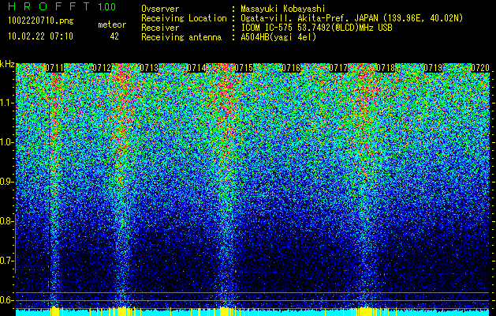Viewport: 496px width, 316px height.
Task: Click the antenna text A504HB(yagi 4el)
Action: pyautogui.click(x=278, y=37)
